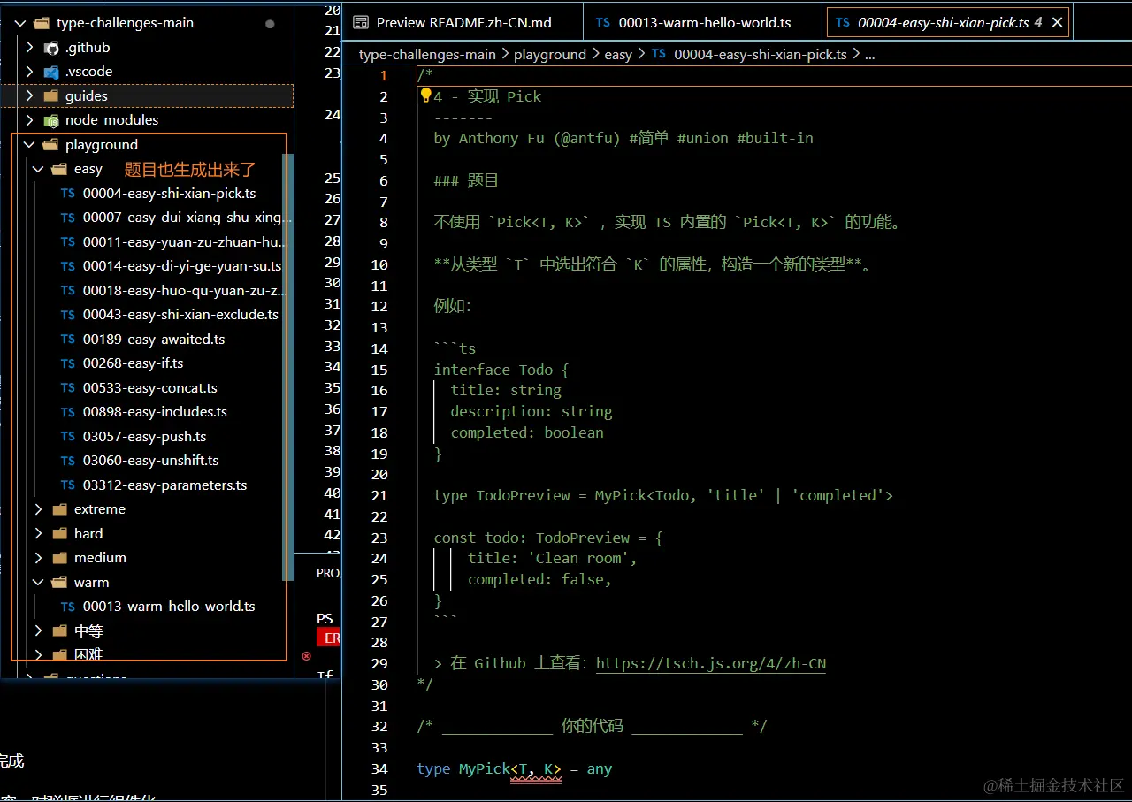
Task: Click the TS icon beside 00533-easy-concat.ts
Action: click(68, 387)
